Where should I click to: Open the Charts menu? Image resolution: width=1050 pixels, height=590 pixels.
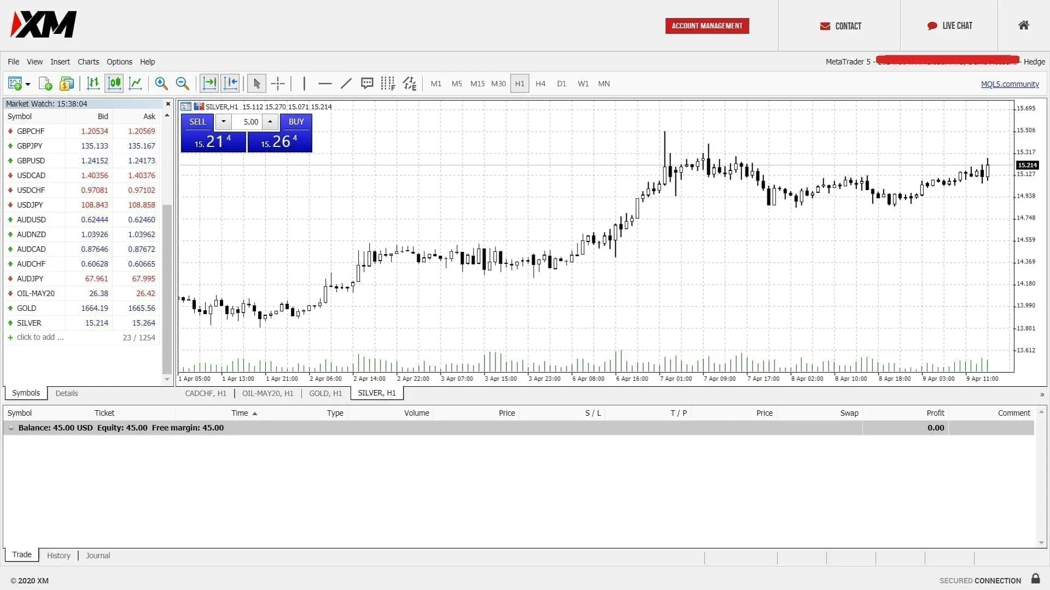(88, 61)
